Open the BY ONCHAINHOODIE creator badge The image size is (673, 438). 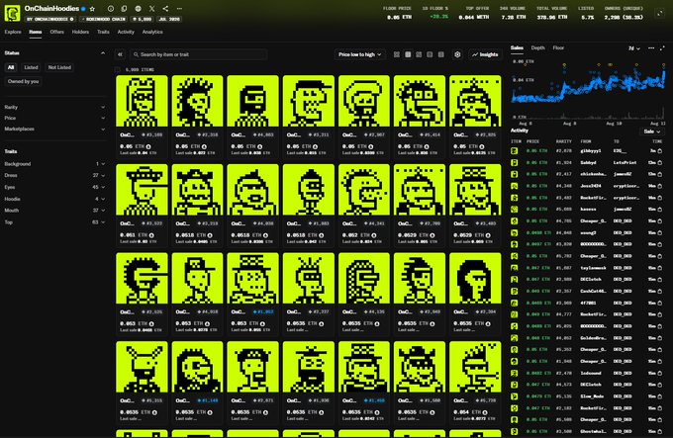coord(50,20)
